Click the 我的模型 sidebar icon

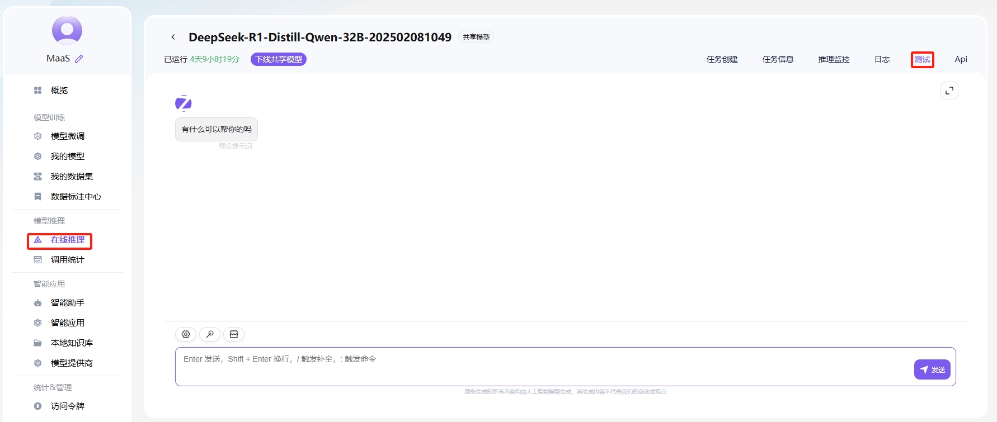click(37, 156)
